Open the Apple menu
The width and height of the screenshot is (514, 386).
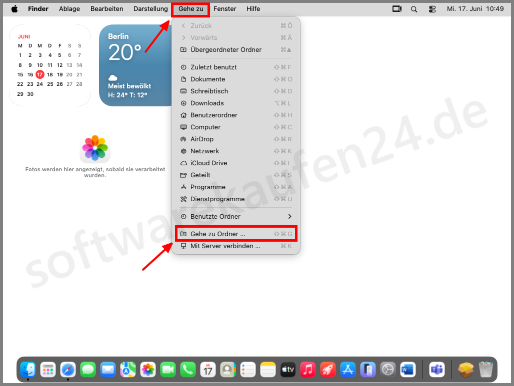(x=14, y=9)
